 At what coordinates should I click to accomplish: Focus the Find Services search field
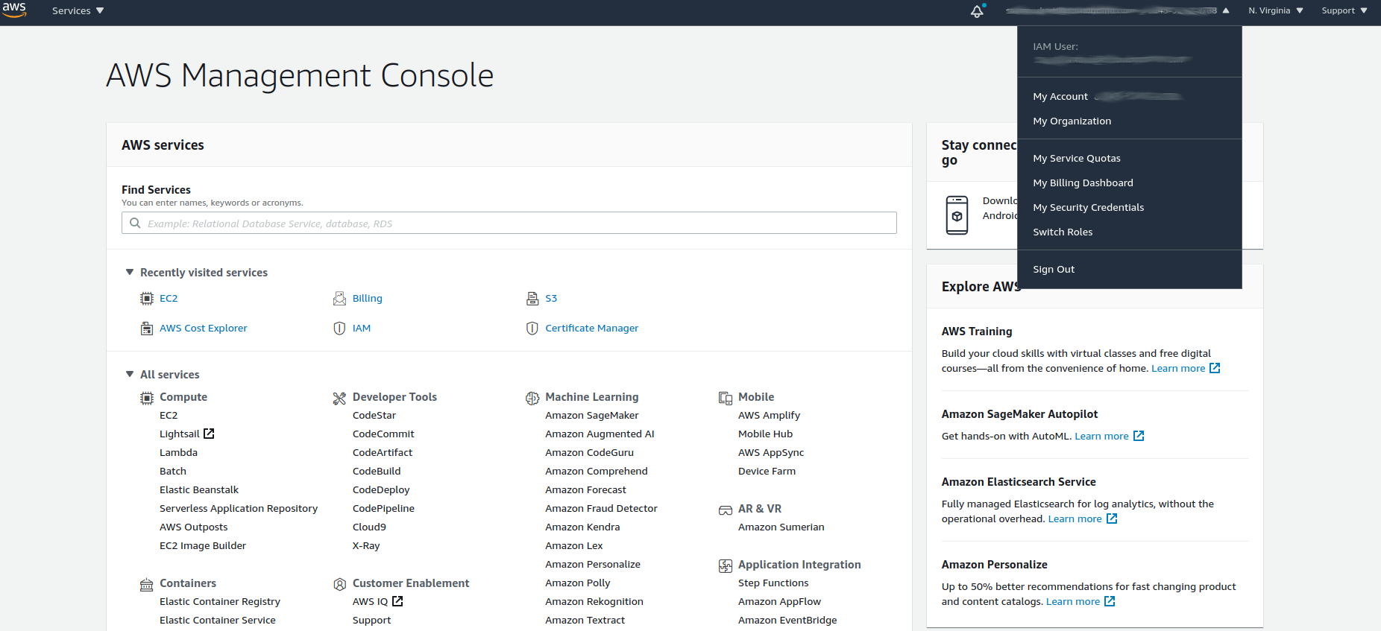tap(509, 223)
